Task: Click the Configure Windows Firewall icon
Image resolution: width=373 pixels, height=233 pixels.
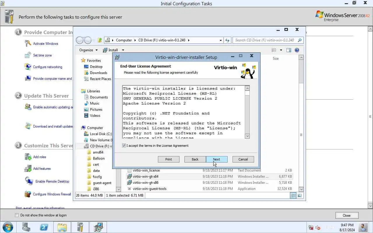Action: pyautogui.click(x=28, y=194)
